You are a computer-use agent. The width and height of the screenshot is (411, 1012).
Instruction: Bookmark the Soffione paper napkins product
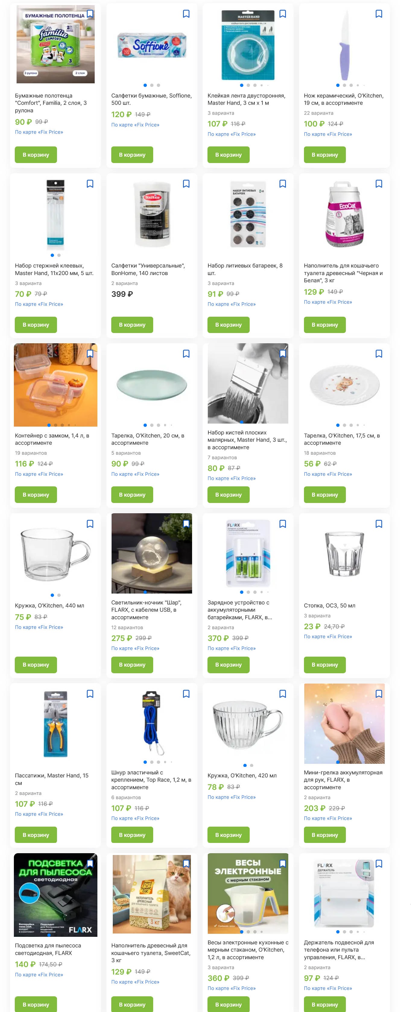click(186, 14)
